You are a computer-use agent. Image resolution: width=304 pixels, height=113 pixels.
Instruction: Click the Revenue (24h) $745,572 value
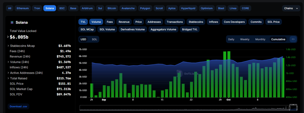(x=64, y=56)
